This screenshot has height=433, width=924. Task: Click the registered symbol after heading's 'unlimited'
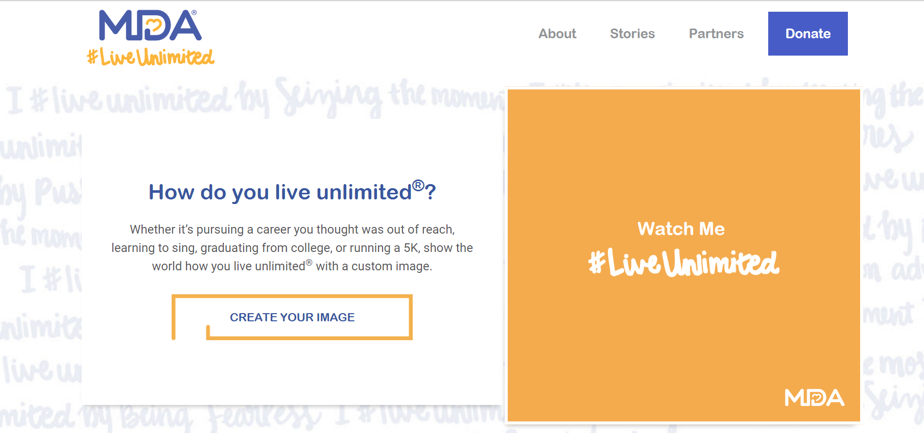click(x=418, y=185)
